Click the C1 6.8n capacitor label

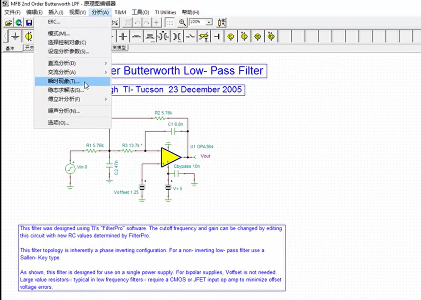click(x=175, y=124)
